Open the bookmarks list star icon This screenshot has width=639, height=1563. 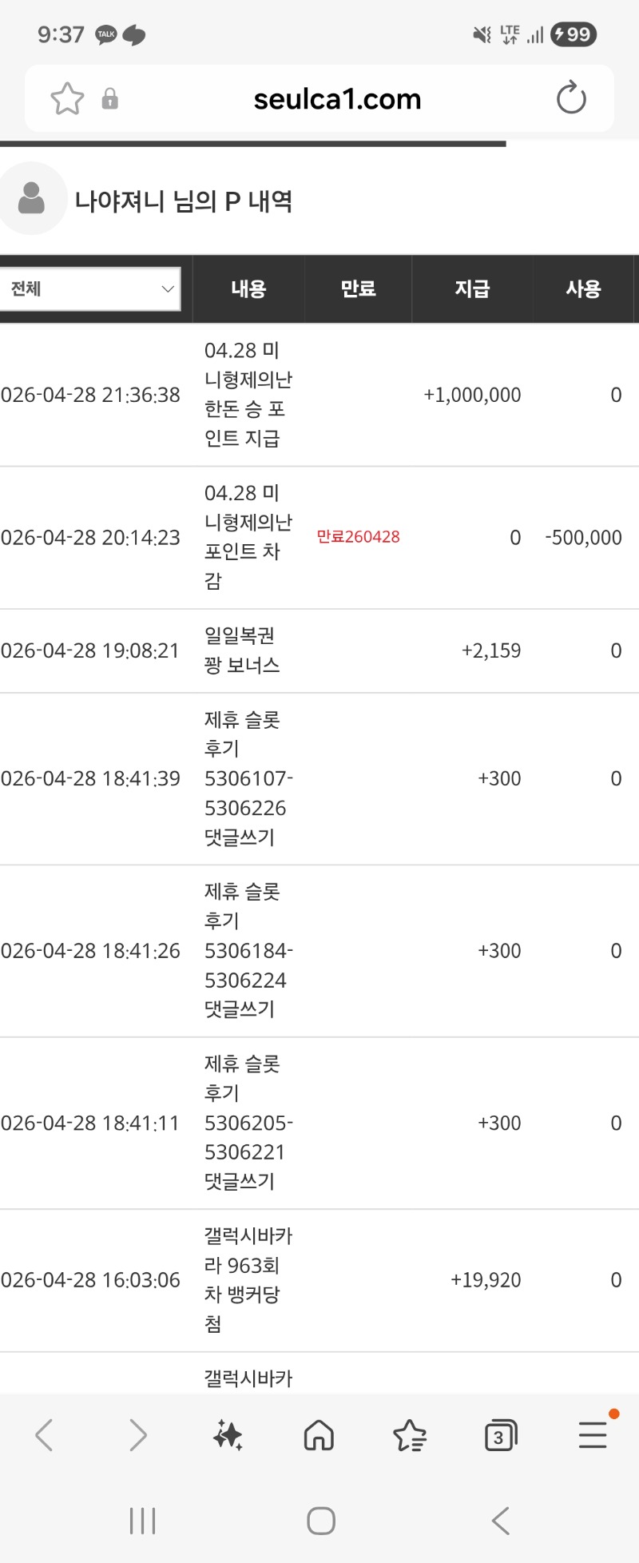410,1435
